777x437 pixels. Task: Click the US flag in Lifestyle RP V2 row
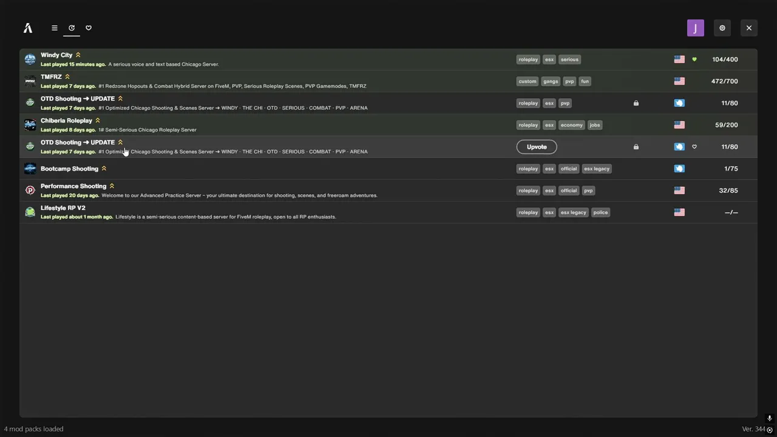679,212
